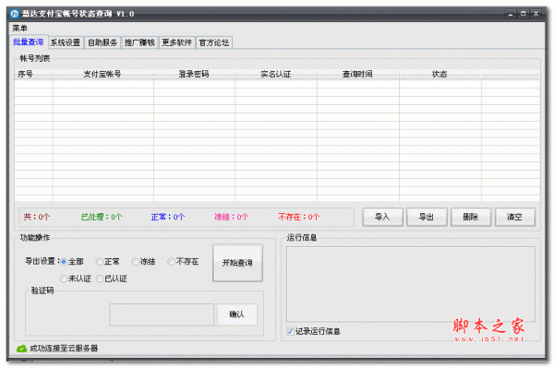Click the 不存在：0个 count text
The image size is (554, 368).
299,217
